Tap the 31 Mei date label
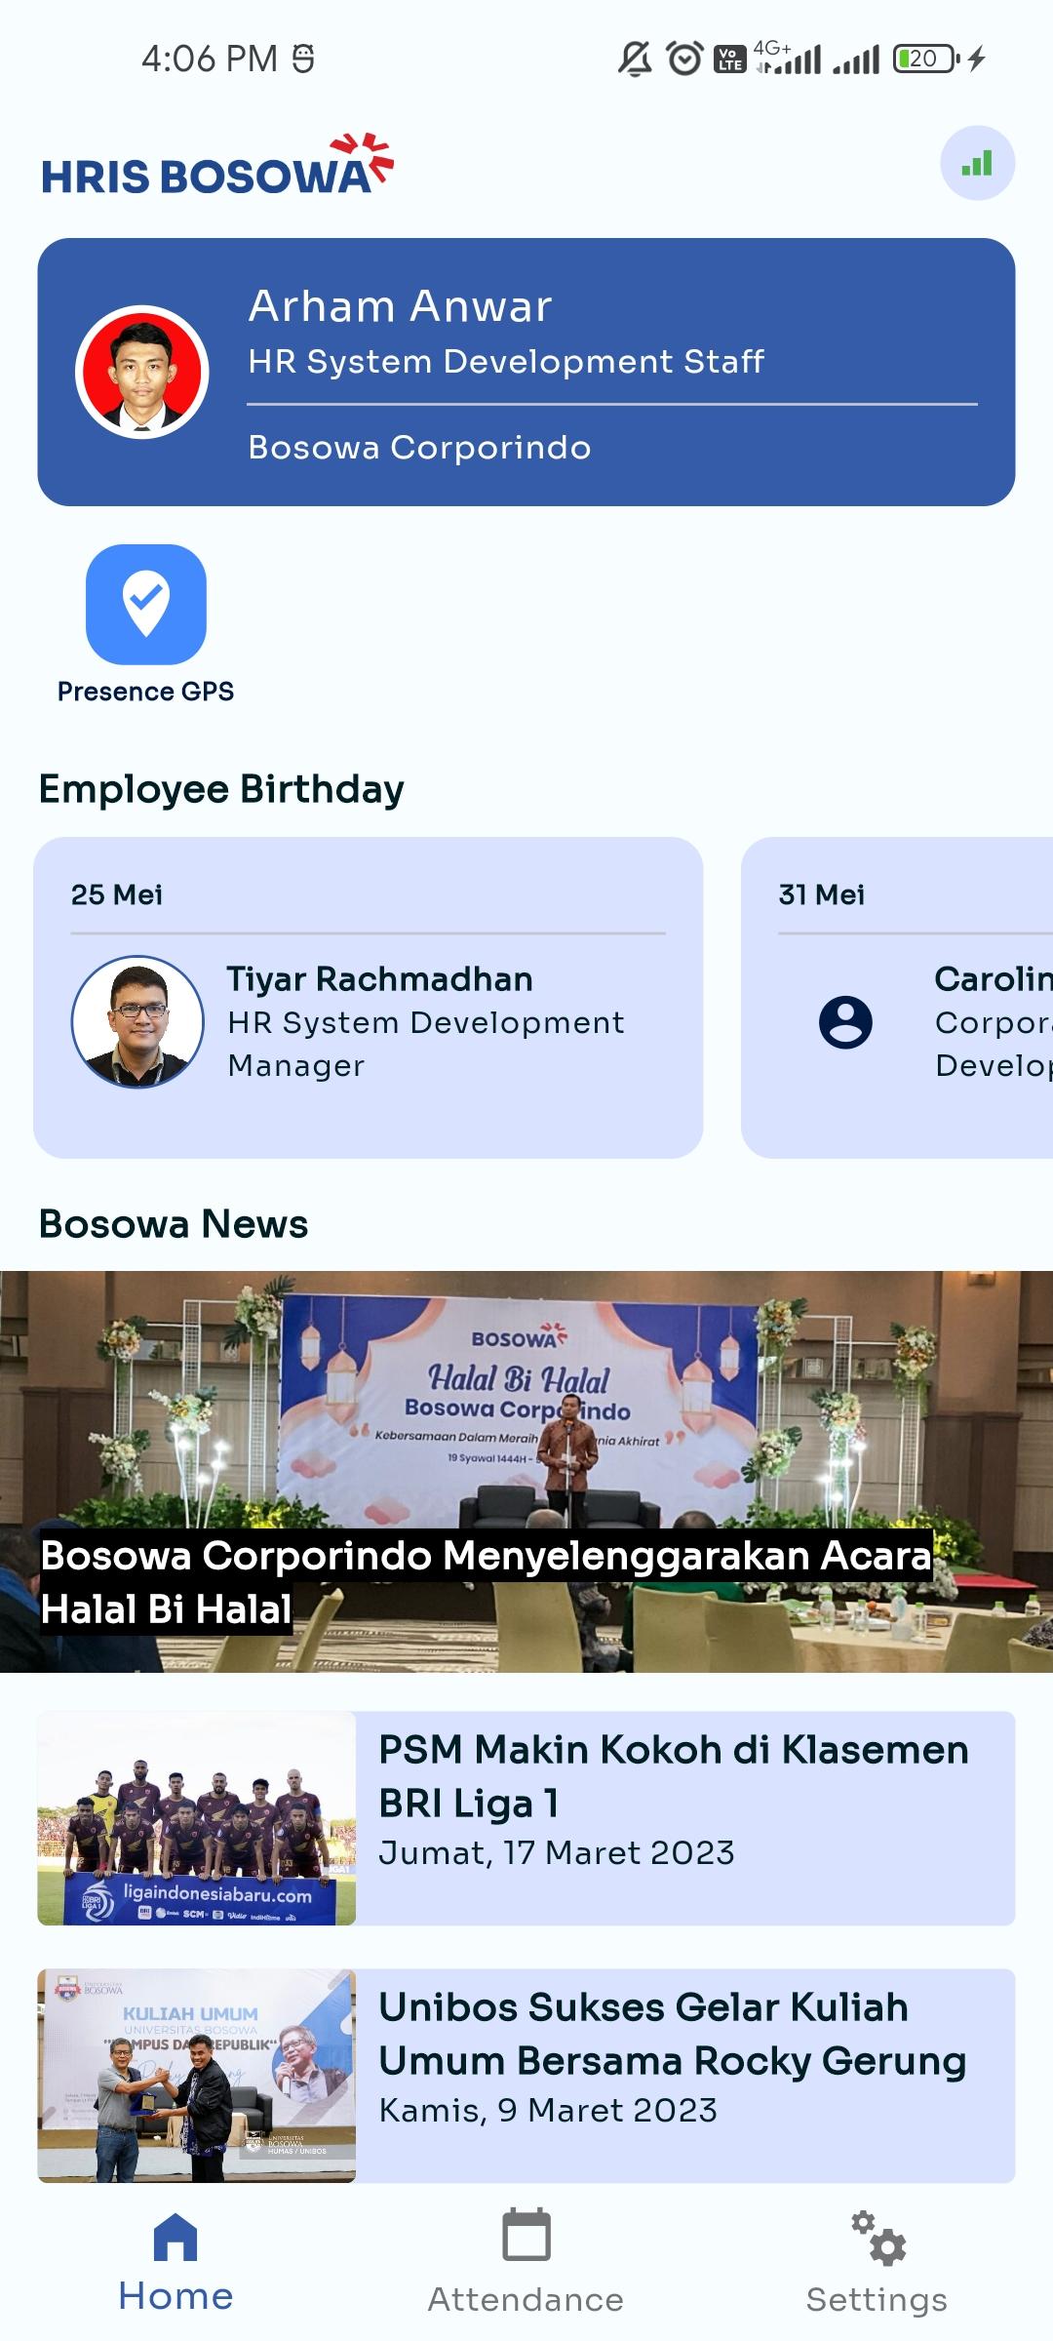 tap(821, 894)
